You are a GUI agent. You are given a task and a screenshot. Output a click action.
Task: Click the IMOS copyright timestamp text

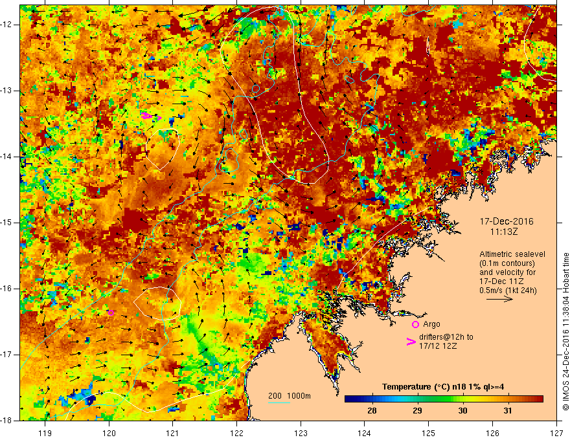click(x=565, y=332)
